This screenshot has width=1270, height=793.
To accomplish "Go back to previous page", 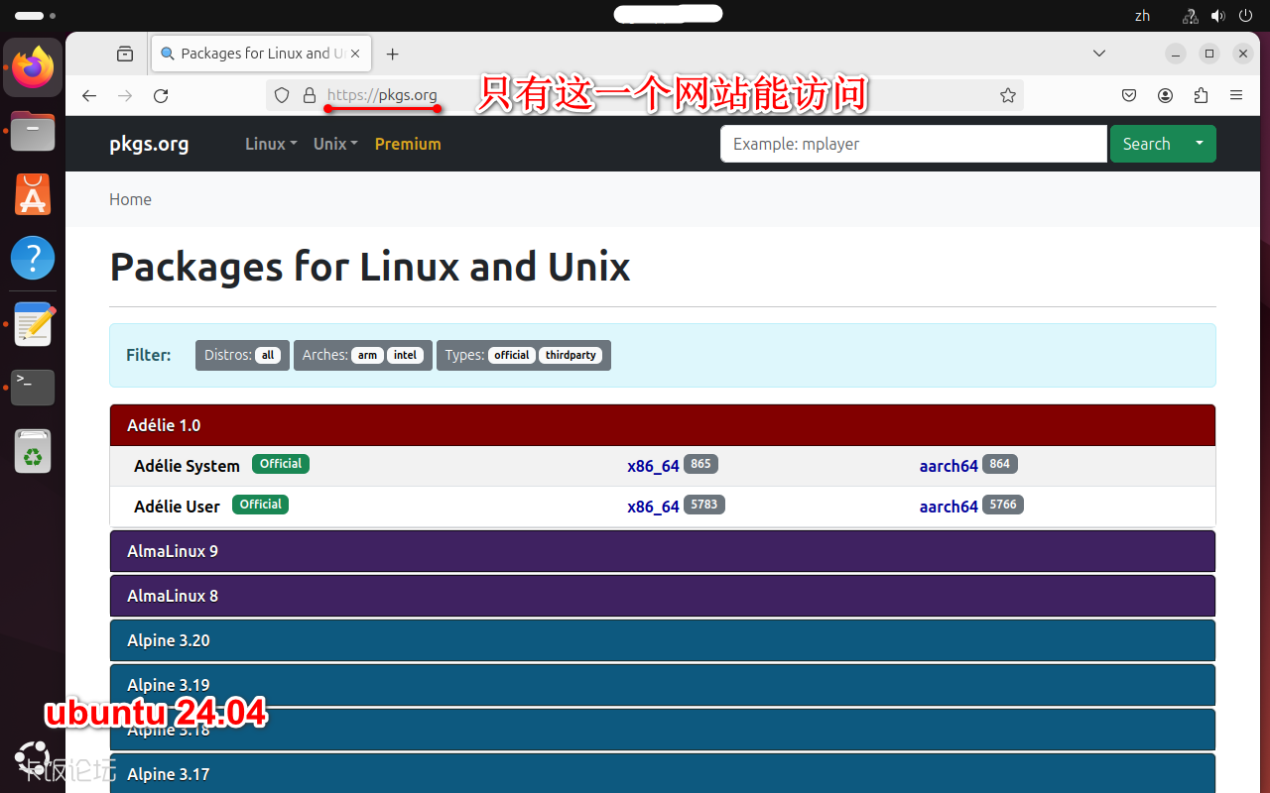I will 89,95.
